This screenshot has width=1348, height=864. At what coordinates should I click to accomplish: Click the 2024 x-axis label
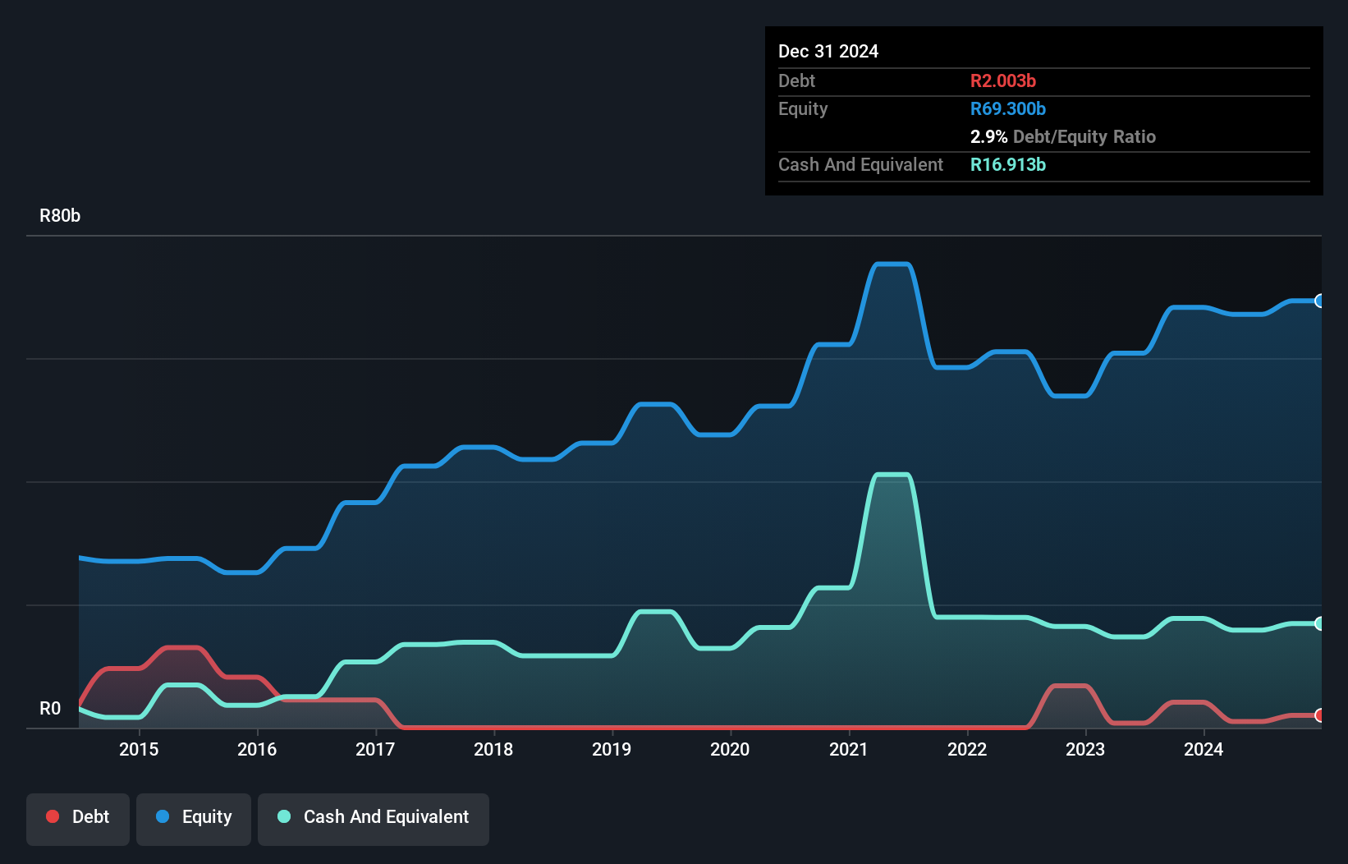[x=1204, y=749]
